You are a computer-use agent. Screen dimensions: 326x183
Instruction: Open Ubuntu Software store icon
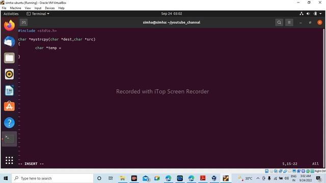click(9, 106)
